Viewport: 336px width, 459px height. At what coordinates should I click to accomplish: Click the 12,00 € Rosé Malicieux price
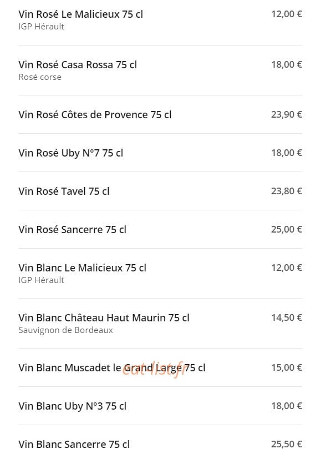[287, 14]
